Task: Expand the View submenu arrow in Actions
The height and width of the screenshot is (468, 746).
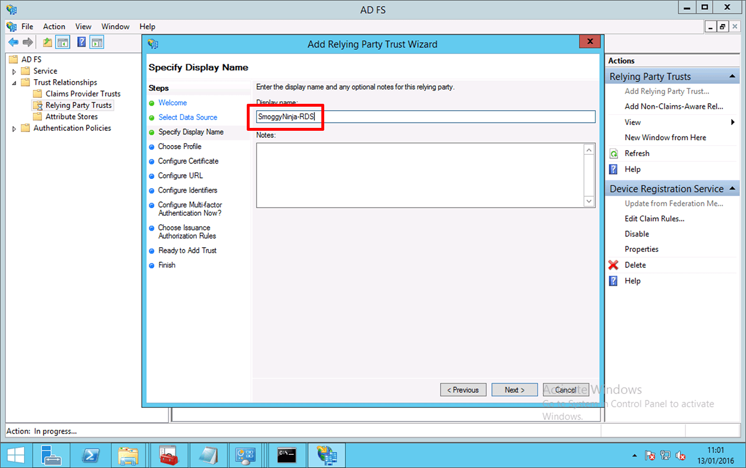Action: click(x=733, y=122)
